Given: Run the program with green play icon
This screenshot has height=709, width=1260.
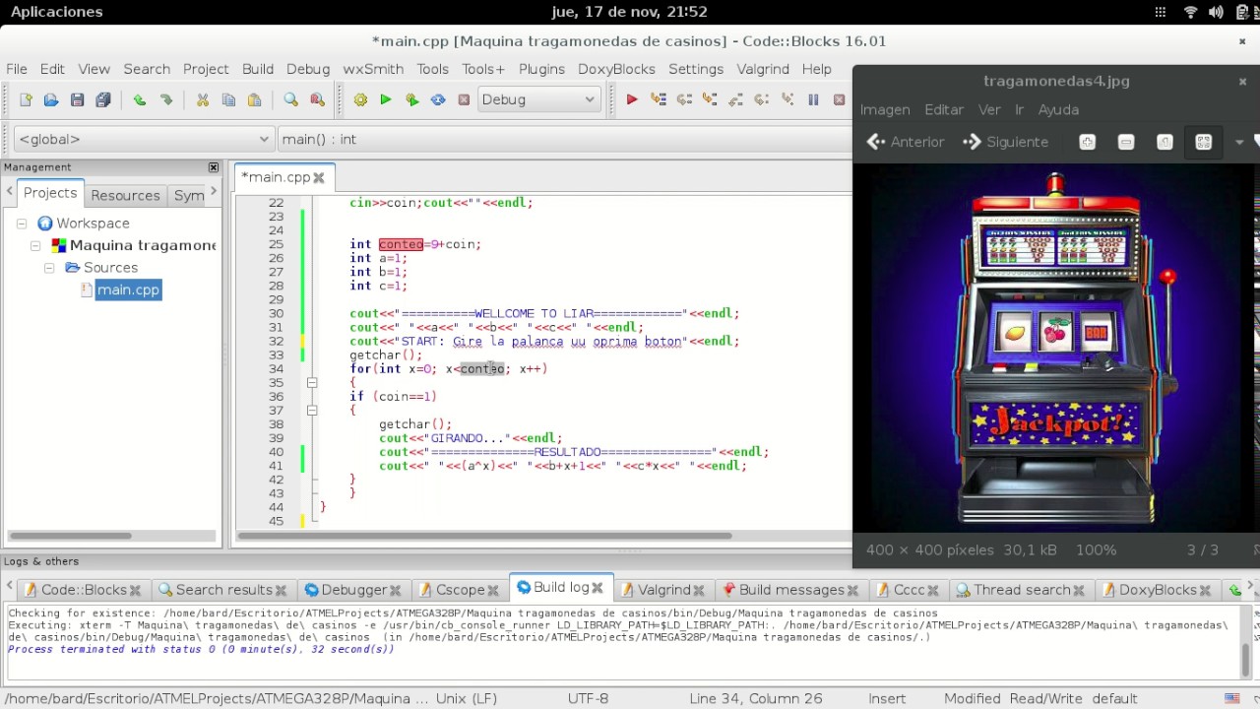Looking at the screenshot, I should (386, 99).
